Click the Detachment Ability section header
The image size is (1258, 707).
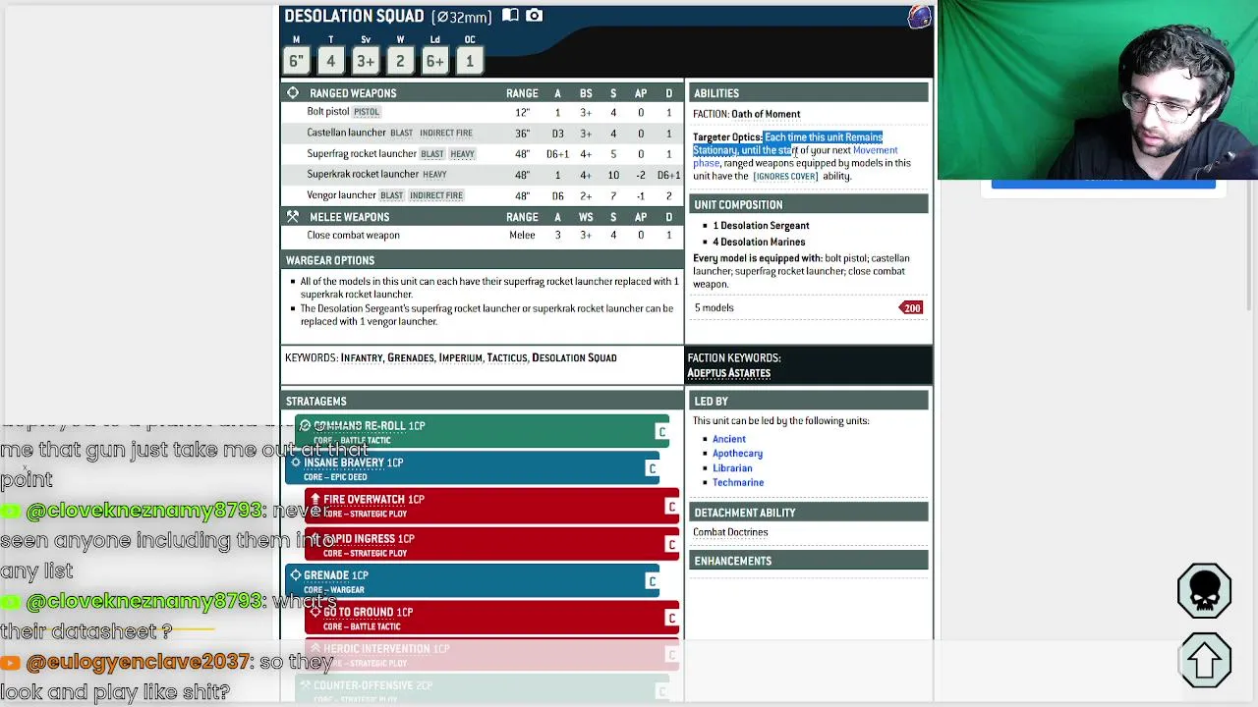click(808, 513)
